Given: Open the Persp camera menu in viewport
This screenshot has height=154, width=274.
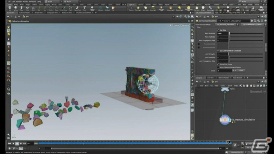Looking at the screenshot, I should click(176, 25).
